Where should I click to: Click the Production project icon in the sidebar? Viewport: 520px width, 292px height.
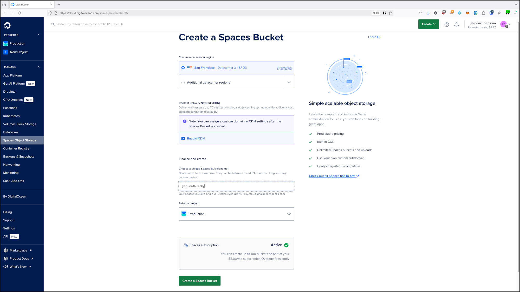(6, 44)
